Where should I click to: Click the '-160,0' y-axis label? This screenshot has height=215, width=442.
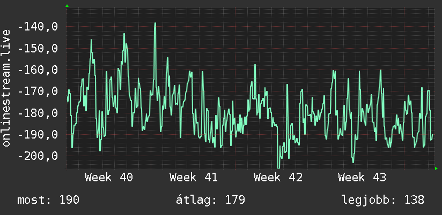(x=38, y=70)
